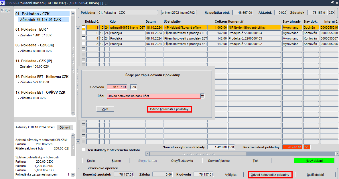Click the Obnovit refresh button
The width and height of the screenshot is (339, 179).
pyautogui.click(x=65, y=127)
